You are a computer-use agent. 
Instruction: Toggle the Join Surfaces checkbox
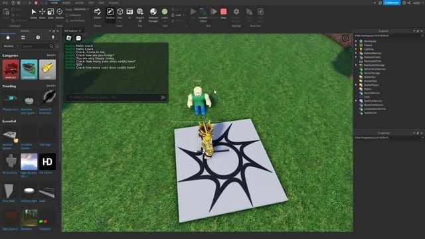[67, 21]
